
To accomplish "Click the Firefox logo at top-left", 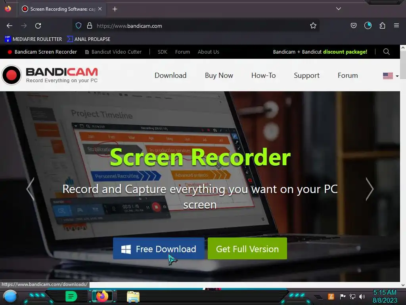I will pos(8,9).
